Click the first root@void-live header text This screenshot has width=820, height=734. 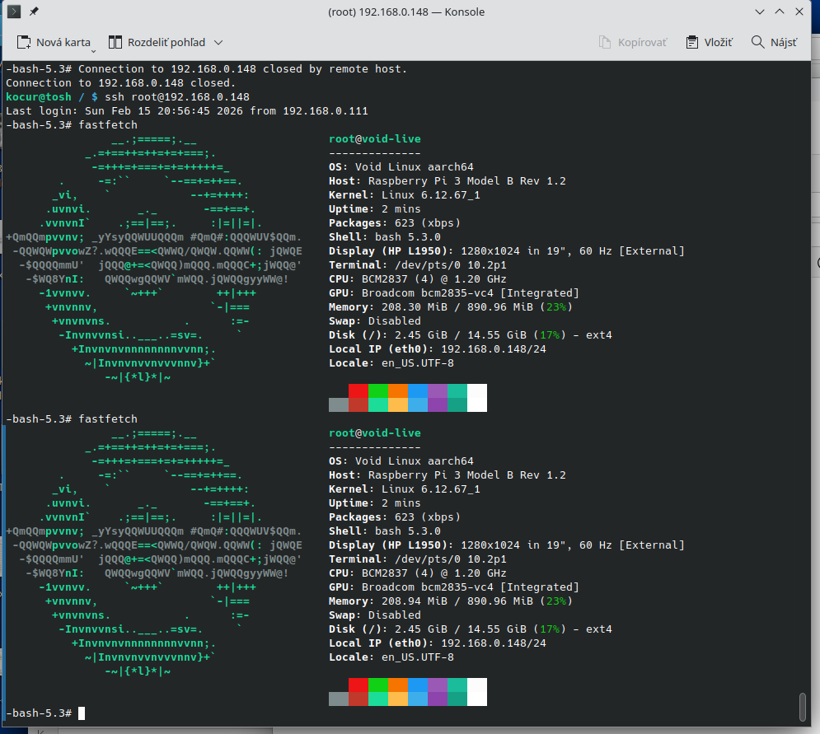(x=374, y=139)
